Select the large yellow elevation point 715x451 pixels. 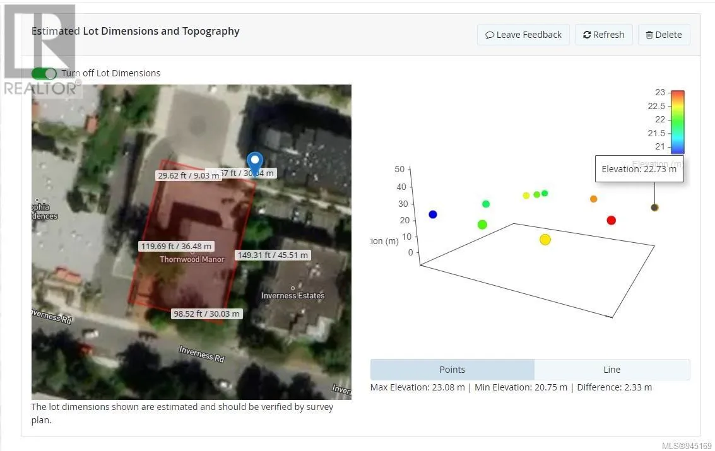(545, 240)
